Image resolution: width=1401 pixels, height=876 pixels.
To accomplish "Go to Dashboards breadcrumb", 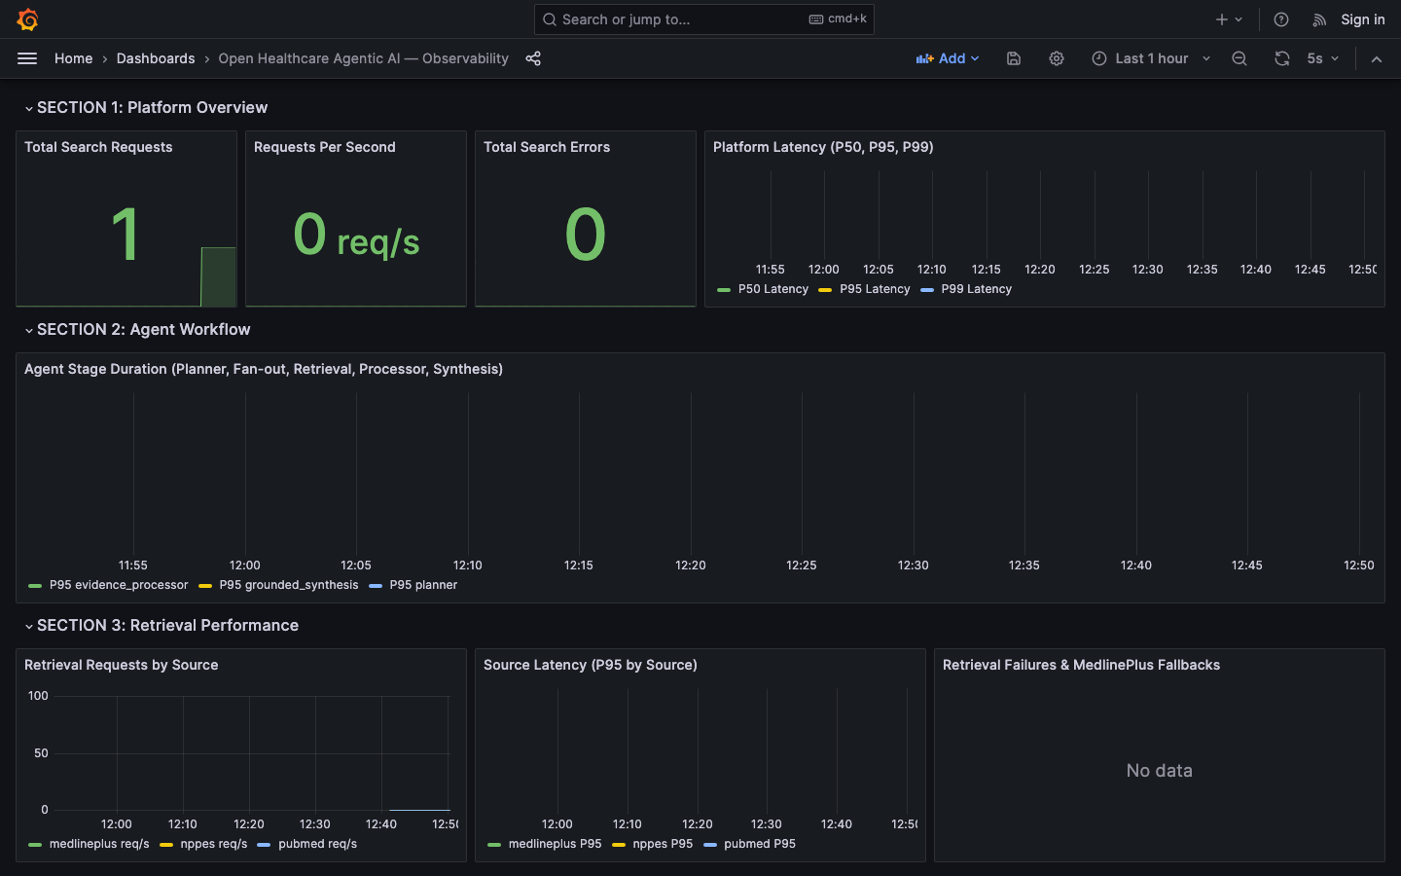I will [x=156, y=58].
